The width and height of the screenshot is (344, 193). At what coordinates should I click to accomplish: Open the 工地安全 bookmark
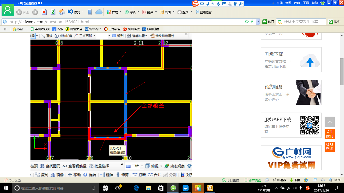coord(112,29)
